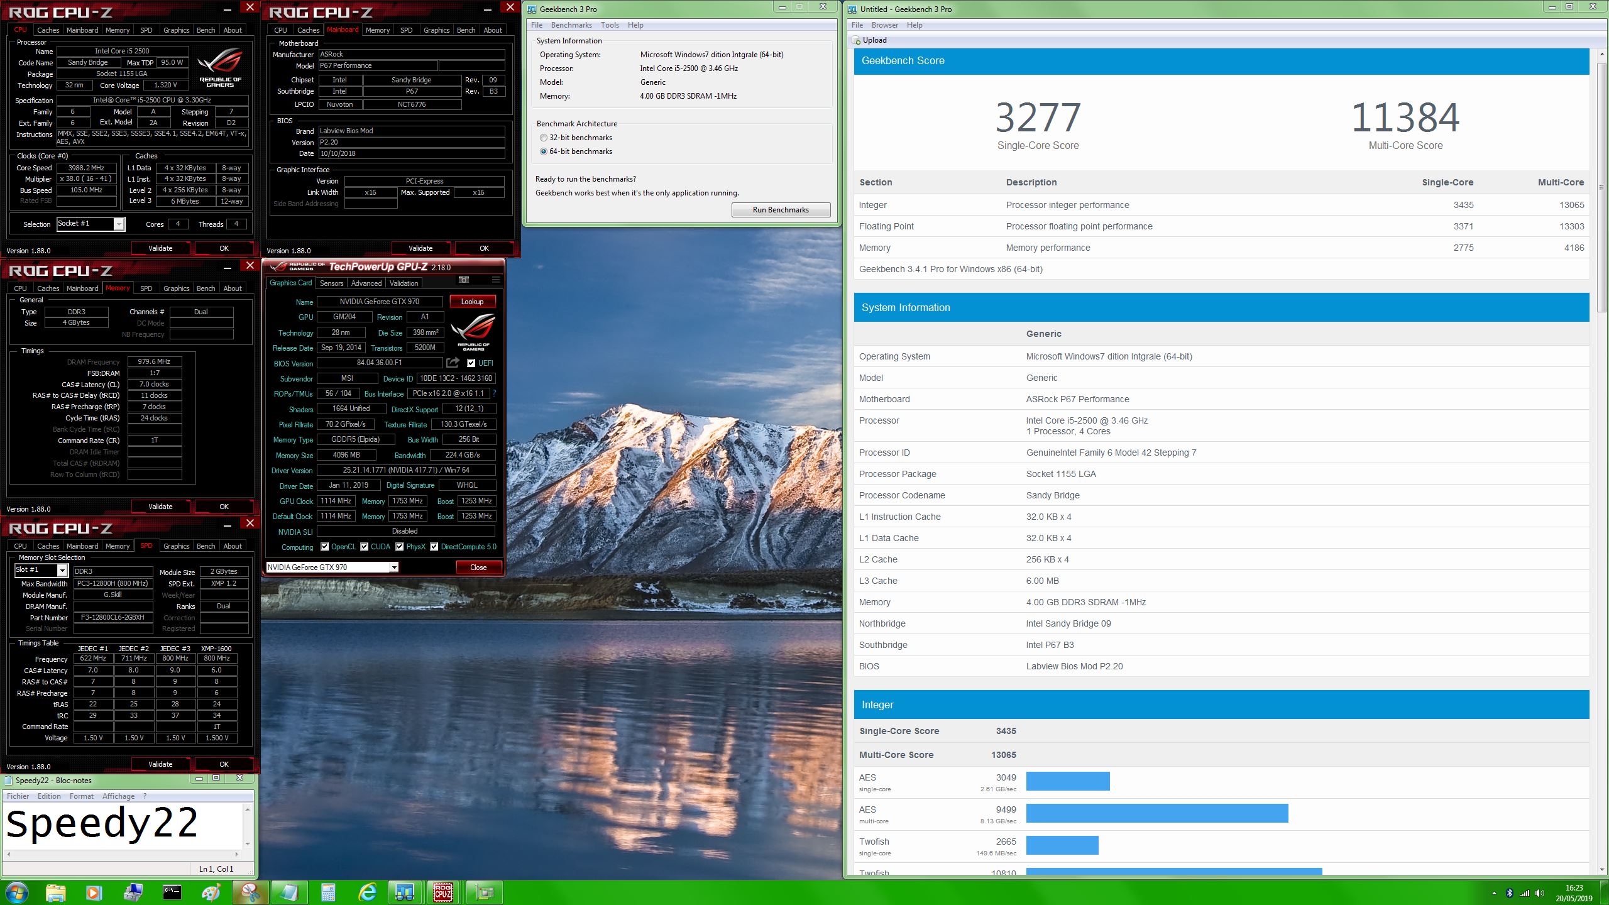
Task: Click the Run Benchmarks button
Action: pyautogui.click(x=781, y=210)
